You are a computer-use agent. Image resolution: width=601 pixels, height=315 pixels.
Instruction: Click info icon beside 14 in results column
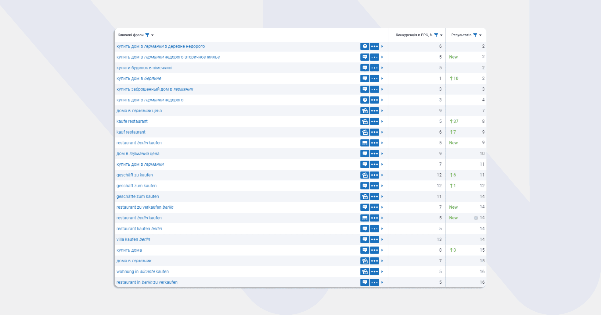point(476,218)
